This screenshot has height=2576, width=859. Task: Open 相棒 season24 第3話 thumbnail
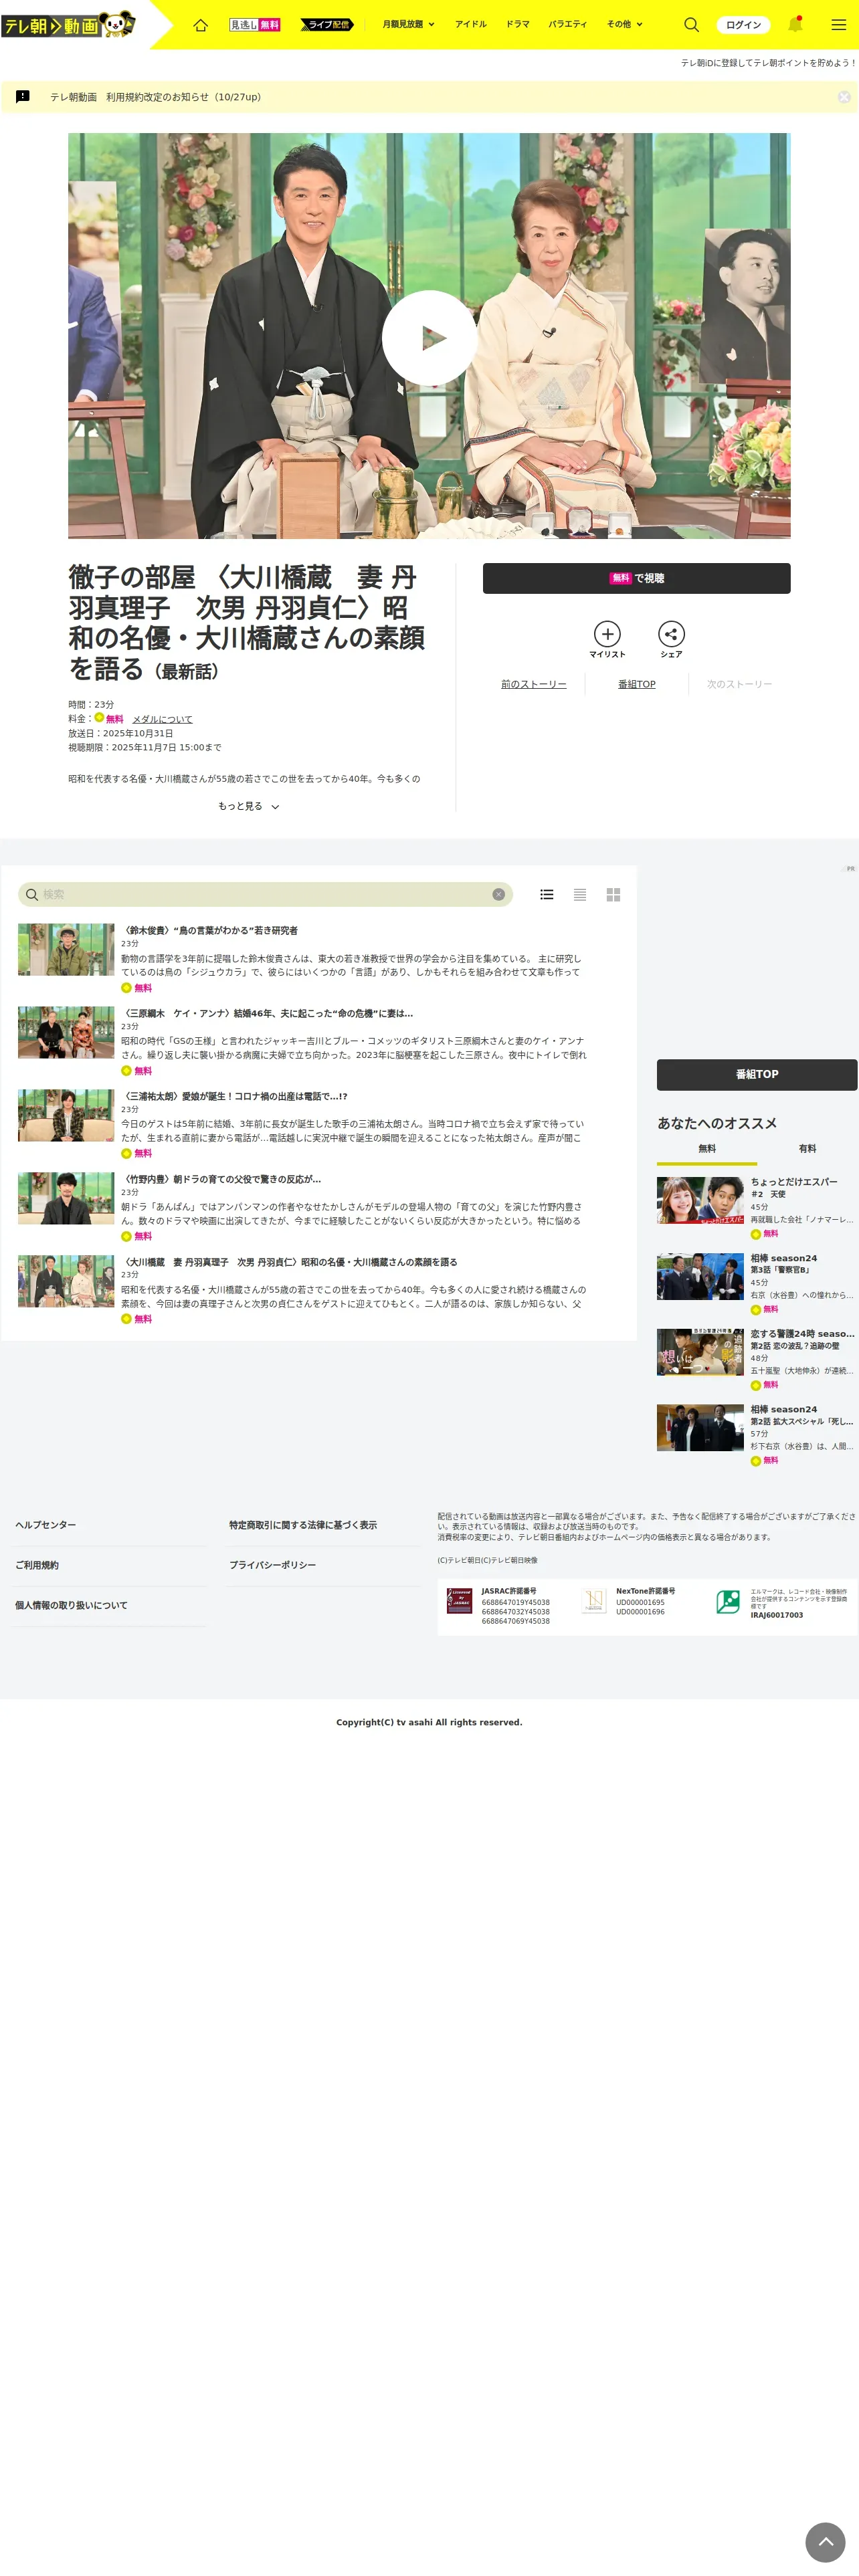(x=700, y=1276)
